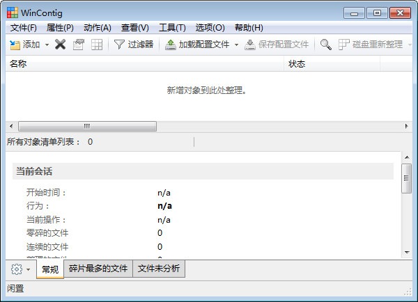Click the gear settings icon at bottom
418x302 pixels.
(x=17, y=269)
